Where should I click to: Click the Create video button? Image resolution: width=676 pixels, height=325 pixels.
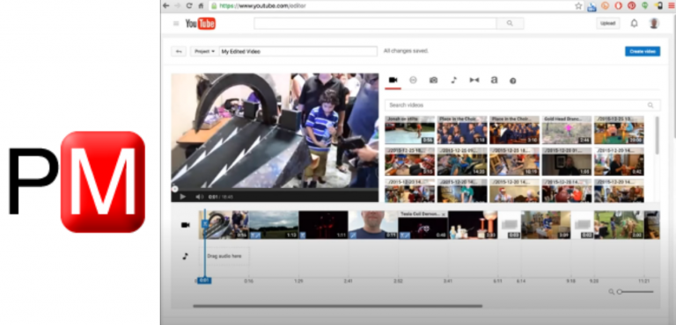(643, 51)
